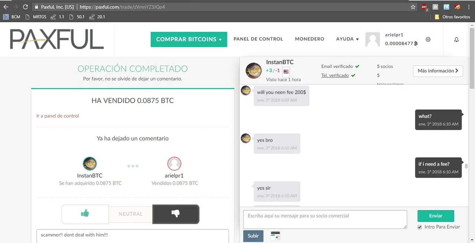Open Otros favoritos bookmarks folder

click(x=452, y=17)
